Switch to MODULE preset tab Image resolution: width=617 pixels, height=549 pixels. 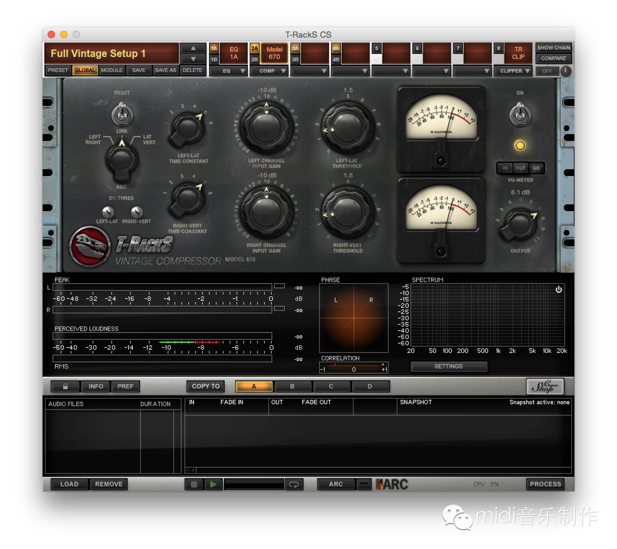(x=112, y=70)
